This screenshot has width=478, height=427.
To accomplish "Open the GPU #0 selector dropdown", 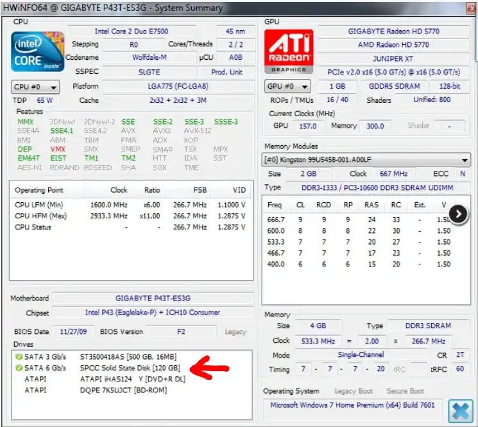I will click(x=288, y=86).
